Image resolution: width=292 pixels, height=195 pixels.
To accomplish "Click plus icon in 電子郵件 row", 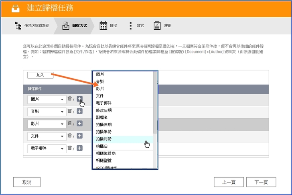I will [79, 148].
